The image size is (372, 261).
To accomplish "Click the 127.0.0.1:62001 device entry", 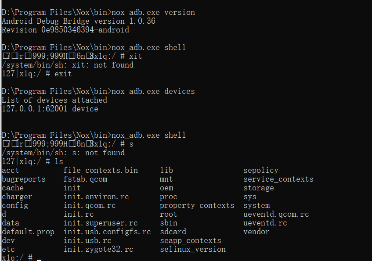I will [x=50, y=109].
